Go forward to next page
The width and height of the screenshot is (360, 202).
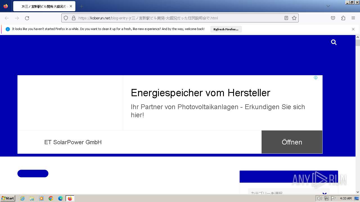(17, 18)
